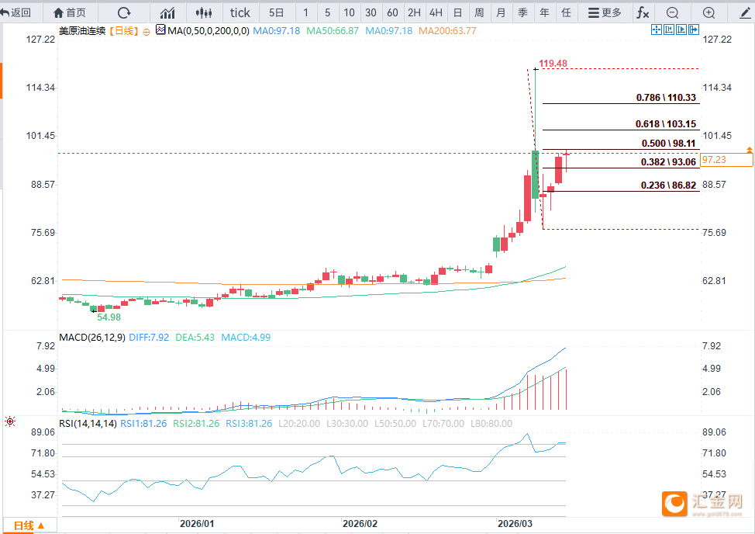Switch to the 4H timeframe tab
Screen dimensions: 755x534
(436, 12)
